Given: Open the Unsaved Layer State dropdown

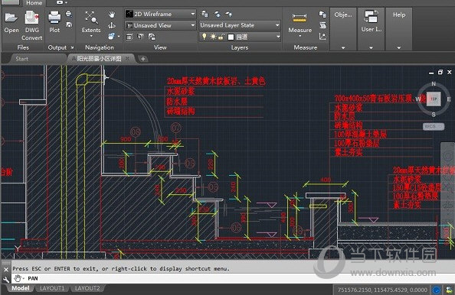Looking at the screenshot, I should 240,25.
